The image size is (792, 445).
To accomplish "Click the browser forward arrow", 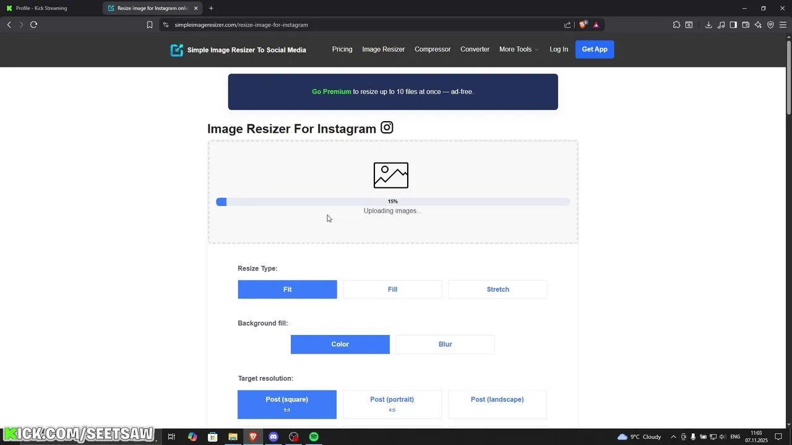I will tap(21, 25).
